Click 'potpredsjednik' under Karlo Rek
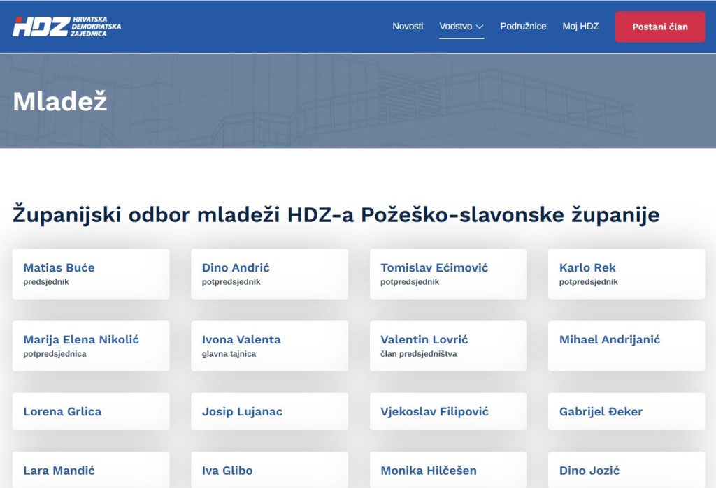The width and height of the screenshot is (716, 488). click(x=588, y=282)
